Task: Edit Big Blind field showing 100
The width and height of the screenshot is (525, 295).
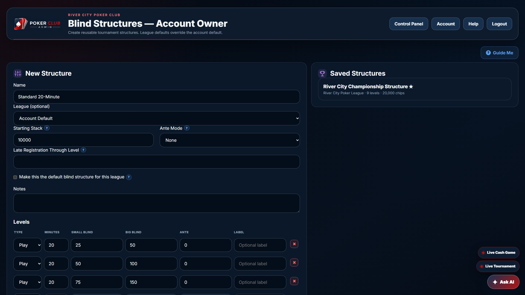Action: click(151, 264)
